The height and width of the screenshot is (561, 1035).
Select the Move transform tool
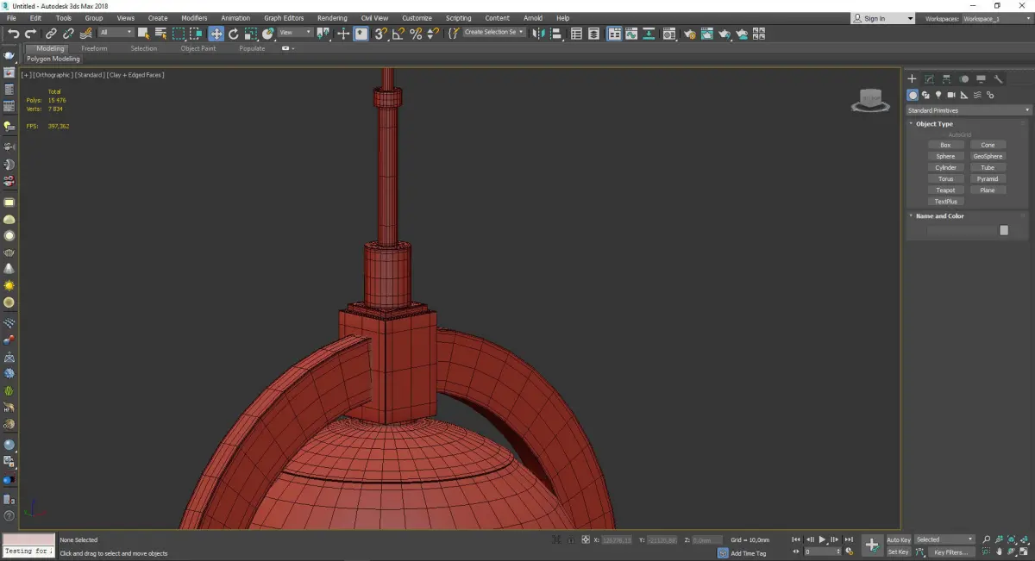(x=216, y=34)
